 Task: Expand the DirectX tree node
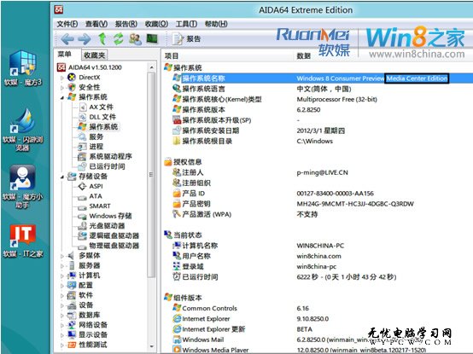coord(62,78)
